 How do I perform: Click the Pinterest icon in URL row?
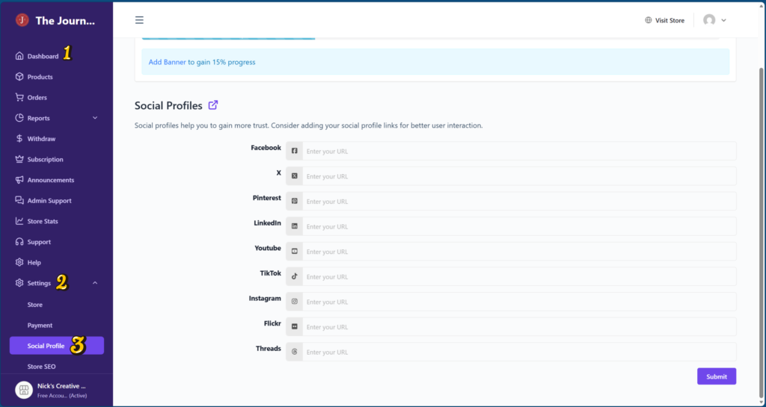tap(295, 202)
